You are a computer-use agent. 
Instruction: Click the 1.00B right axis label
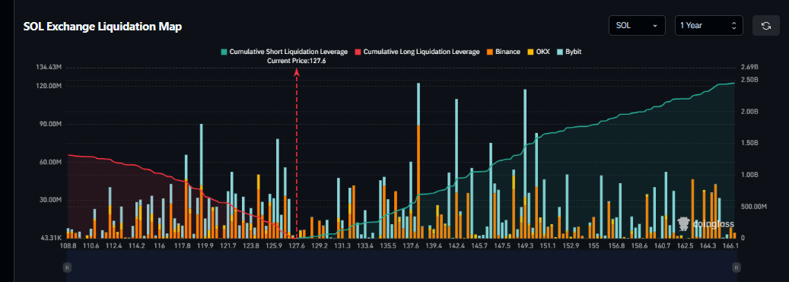click(749, 175)
